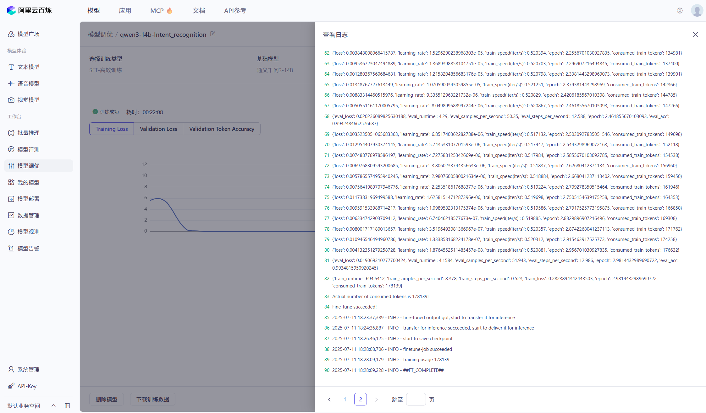
Task: Open API-Key management
Action: (x=27, y=386)
